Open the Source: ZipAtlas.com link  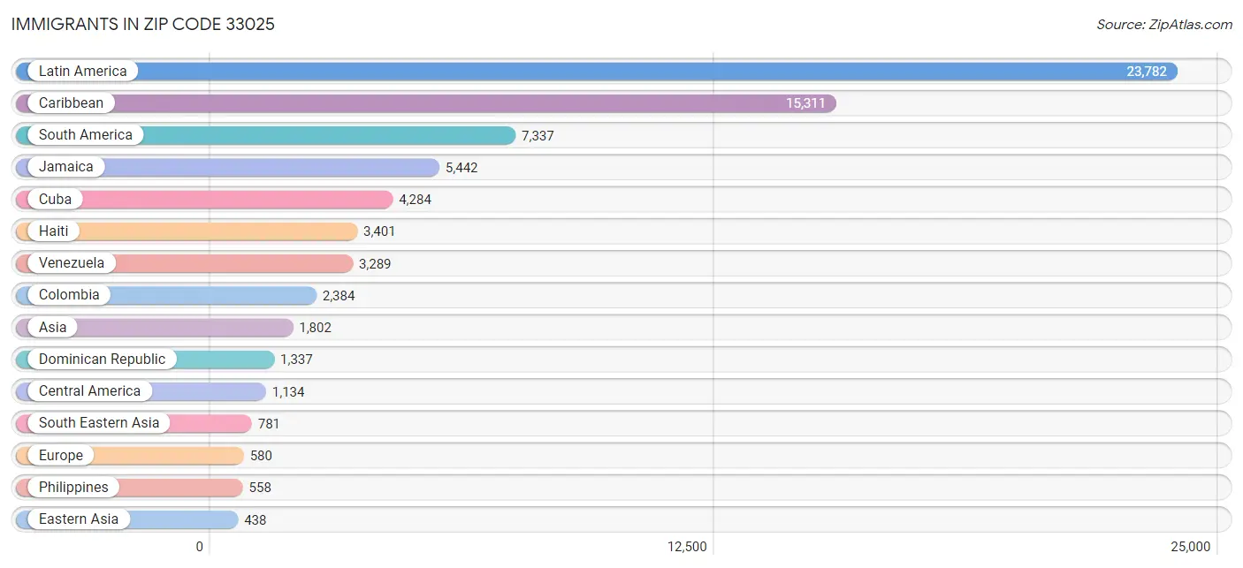point(1163,25)
